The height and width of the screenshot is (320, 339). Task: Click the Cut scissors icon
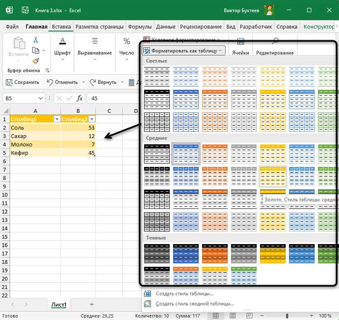point(36,40)
